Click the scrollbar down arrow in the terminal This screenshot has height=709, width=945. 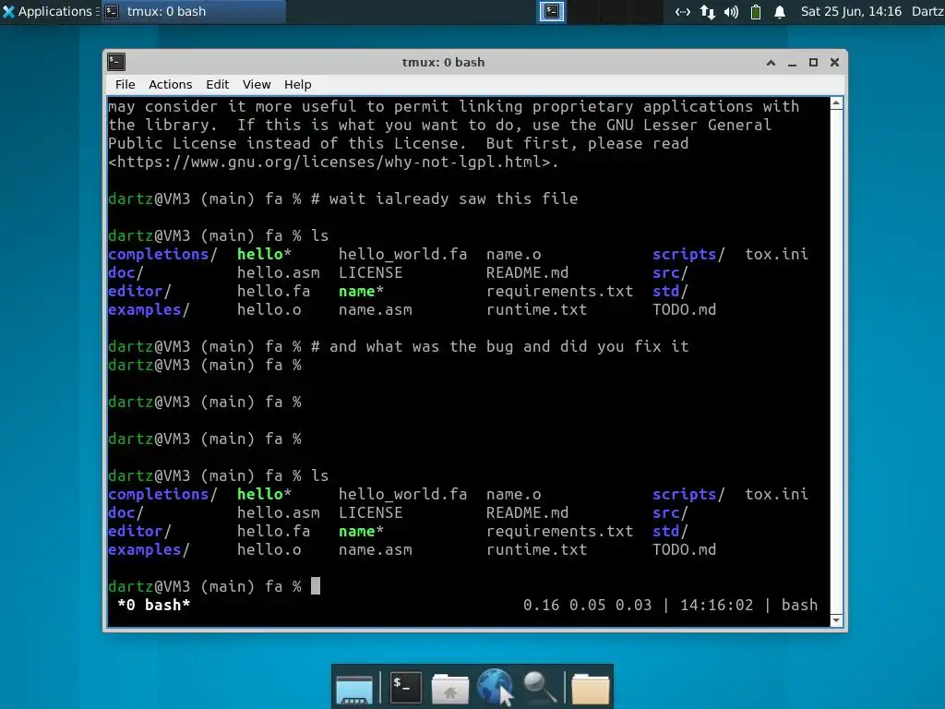point(836,620)
